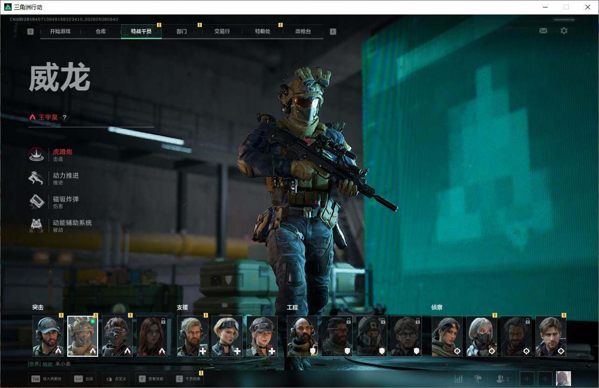
Task: Click the 进入特勤处 button
Action: click(47, 379)
